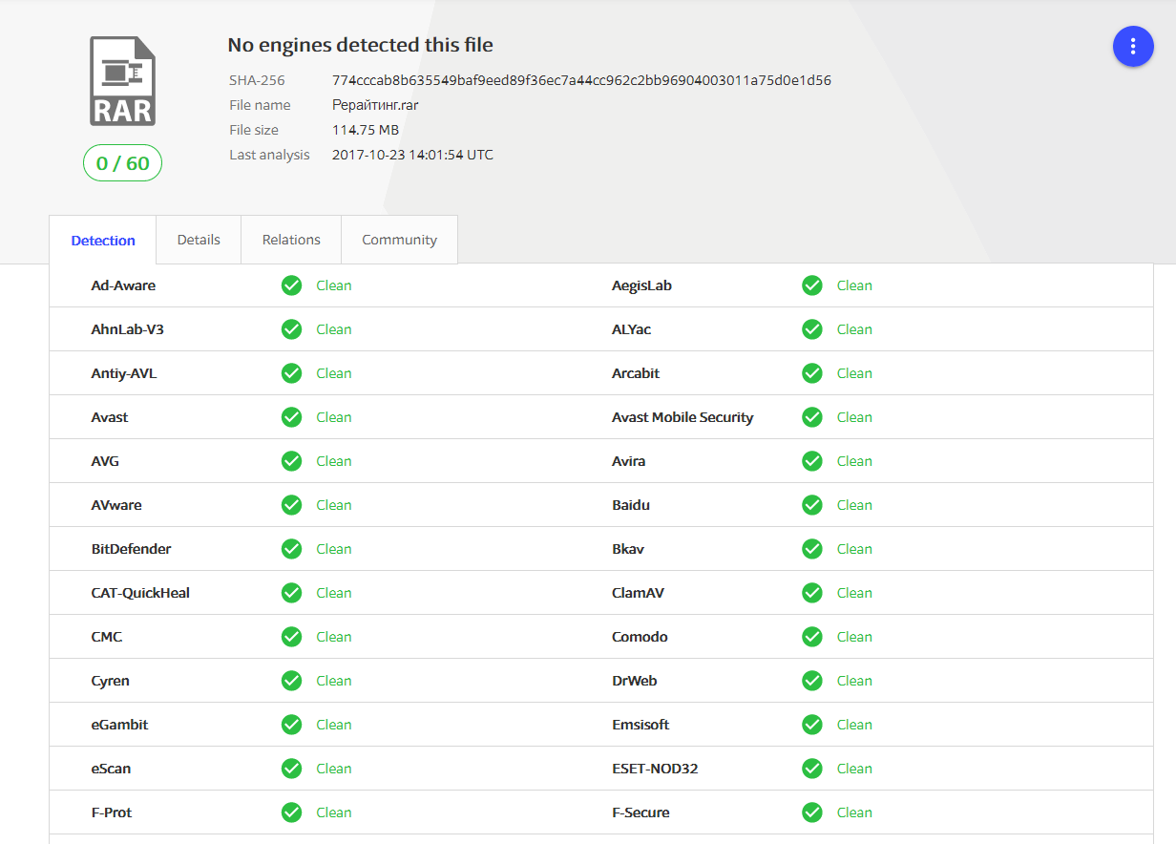Click the green check icon for Antiy-AVL
The height and width of the screenshot is (844, 1176).
(x=292, y=373)
